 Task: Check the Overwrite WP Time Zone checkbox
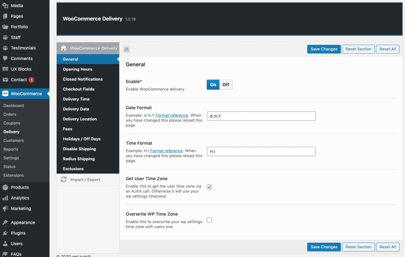click(209, 220)
